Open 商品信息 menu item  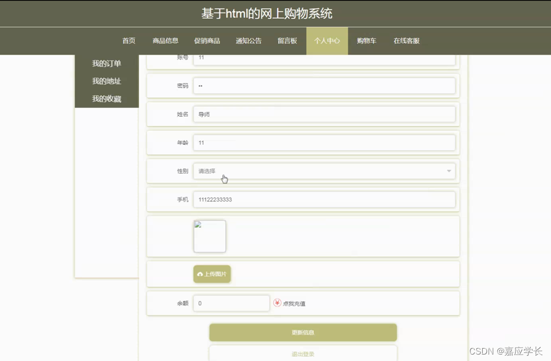[166, 41]
